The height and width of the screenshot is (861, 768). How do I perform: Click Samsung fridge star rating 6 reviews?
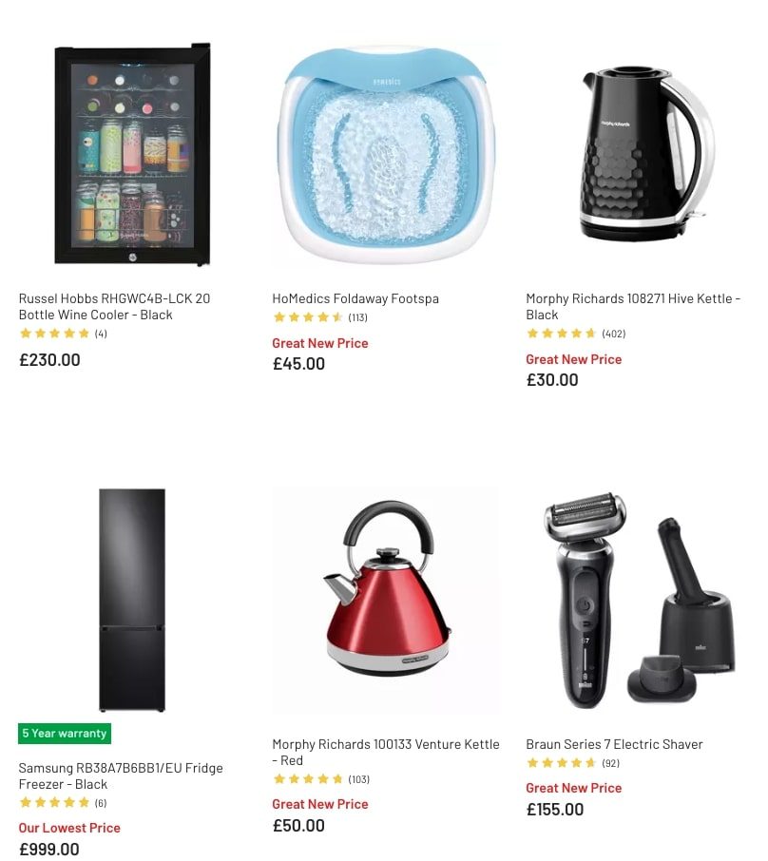[x=63, y=803]
